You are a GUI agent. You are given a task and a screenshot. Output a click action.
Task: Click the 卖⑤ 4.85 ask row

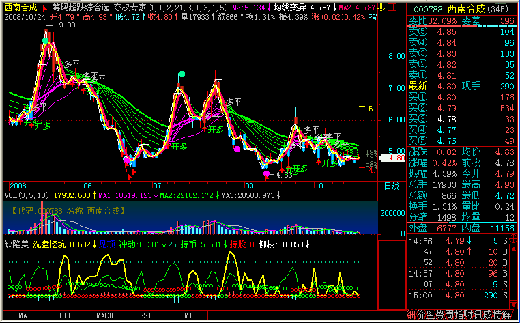pyautogui.click(x=461, y=32)
